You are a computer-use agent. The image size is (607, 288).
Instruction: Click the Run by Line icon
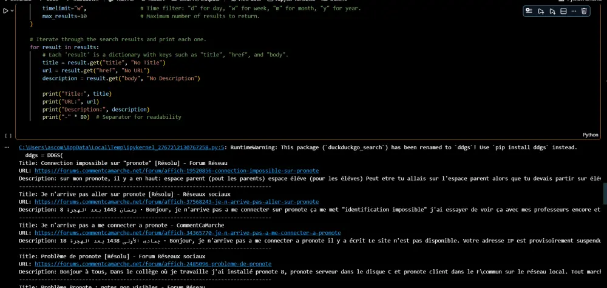coord(529,11)
